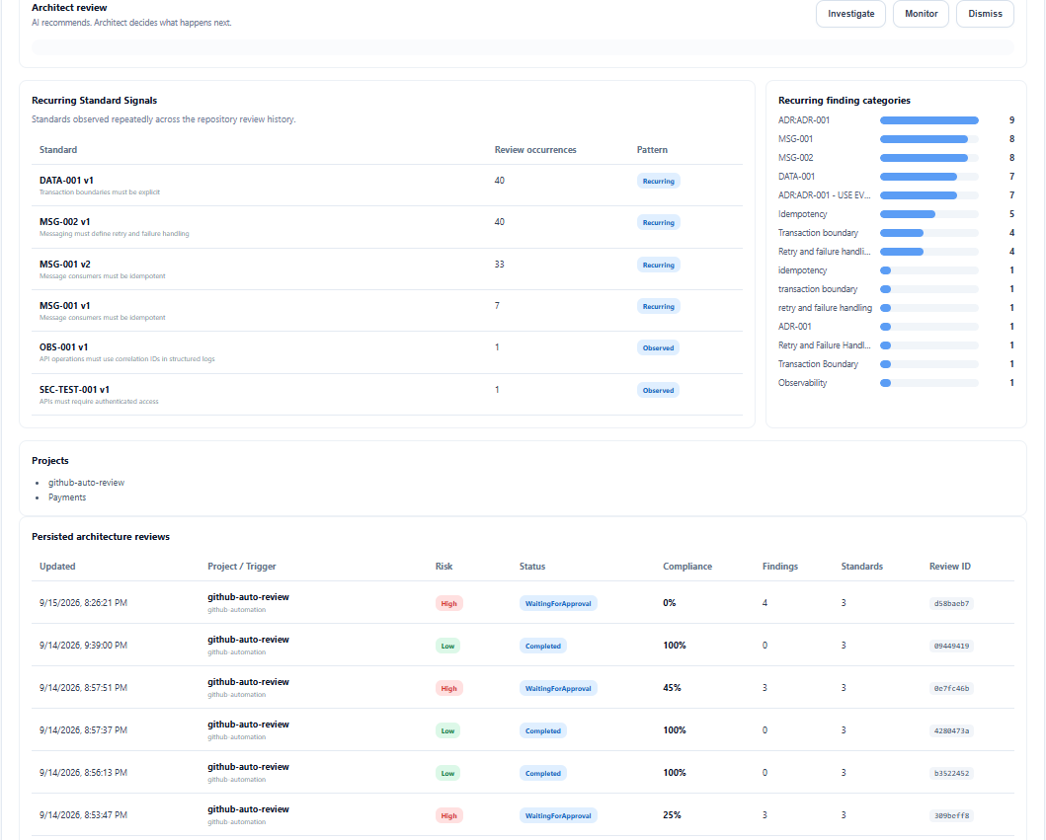
Task: Open review ID 09449419
Action: tap(951, 646)
